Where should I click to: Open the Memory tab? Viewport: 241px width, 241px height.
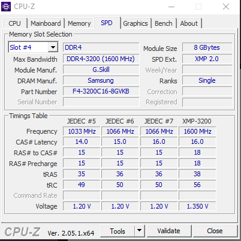[79, 23]
